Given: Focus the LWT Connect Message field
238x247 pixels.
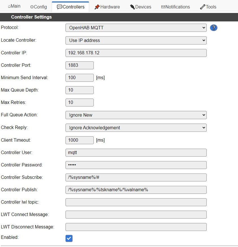Looking at the screenshot, I should [136, 215].
